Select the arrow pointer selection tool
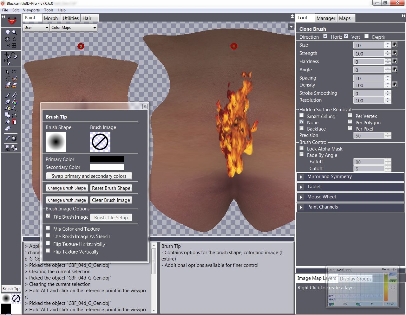The height and width of the screenshot is (315, 406). pyautogui.click(x=8, y=72)
